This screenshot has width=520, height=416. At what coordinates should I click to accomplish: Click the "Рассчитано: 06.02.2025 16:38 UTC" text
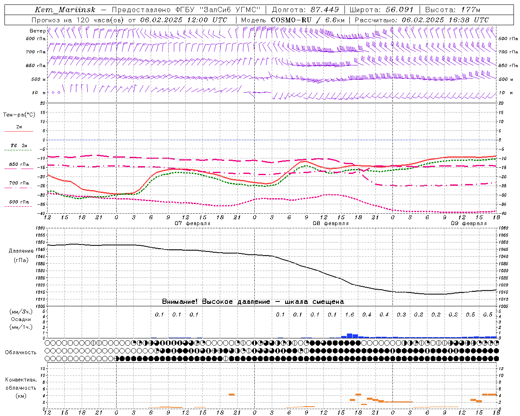click(x=422, y=20)
